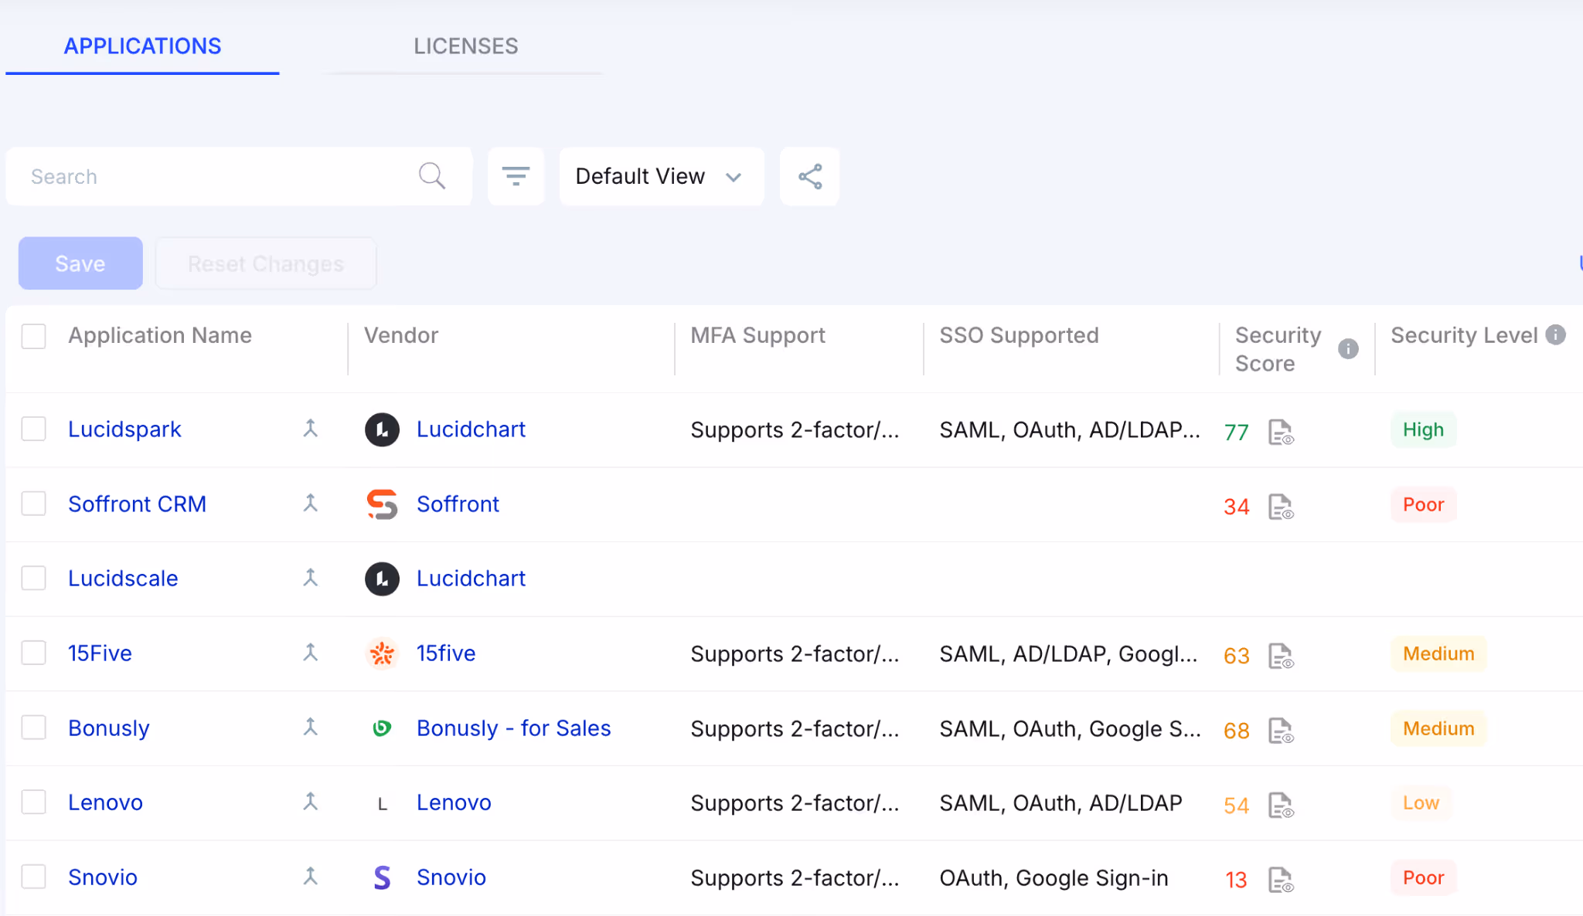
Task: Open the Bonusly application link
Action: tap(108, 728)
